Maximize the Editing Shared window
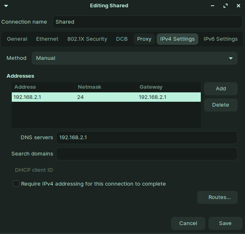Image resolution: width=245 pixels, height=234 pixels. pyautogui.click(x=225, y=6)
